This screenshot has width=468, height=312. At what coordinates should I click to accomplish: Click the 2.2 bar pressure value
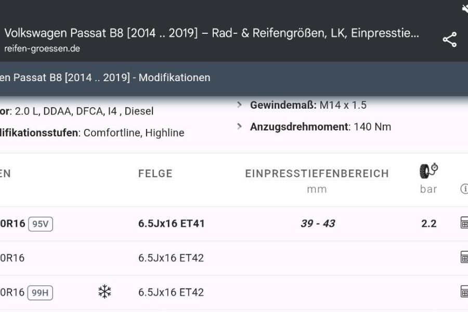(x=429, y=223)
